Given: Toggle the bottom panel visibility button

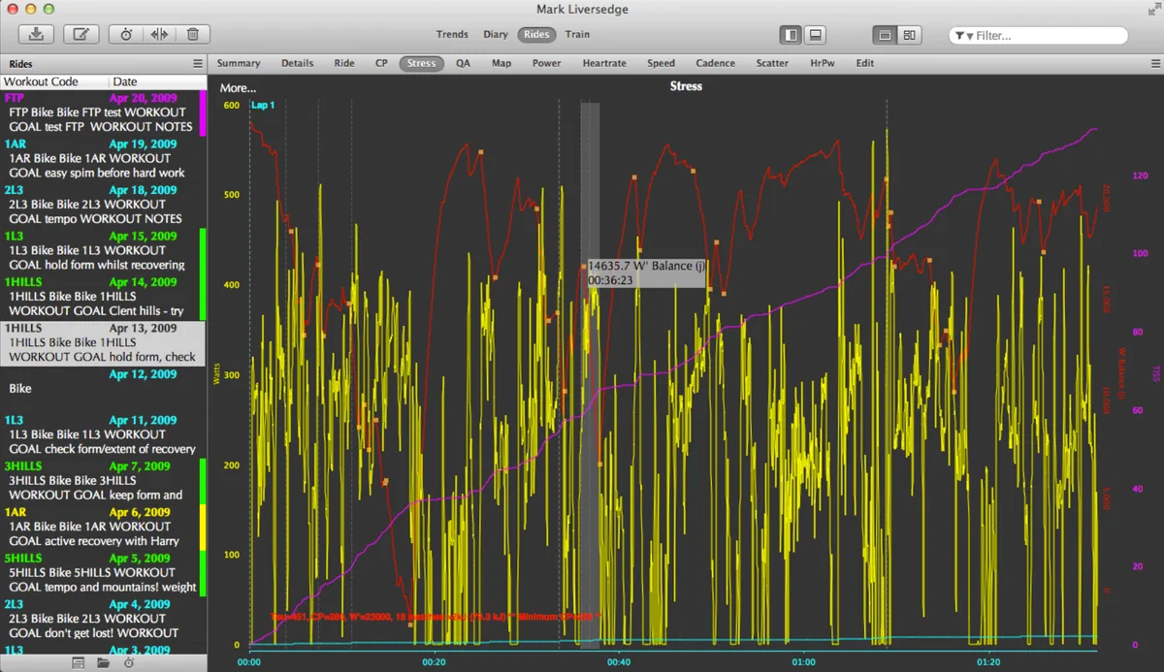Looking at the screenshot, I should point(816,35).
